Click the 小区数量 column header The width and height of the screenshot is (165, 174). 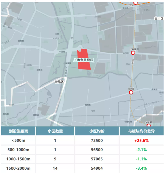click(55, 131)
